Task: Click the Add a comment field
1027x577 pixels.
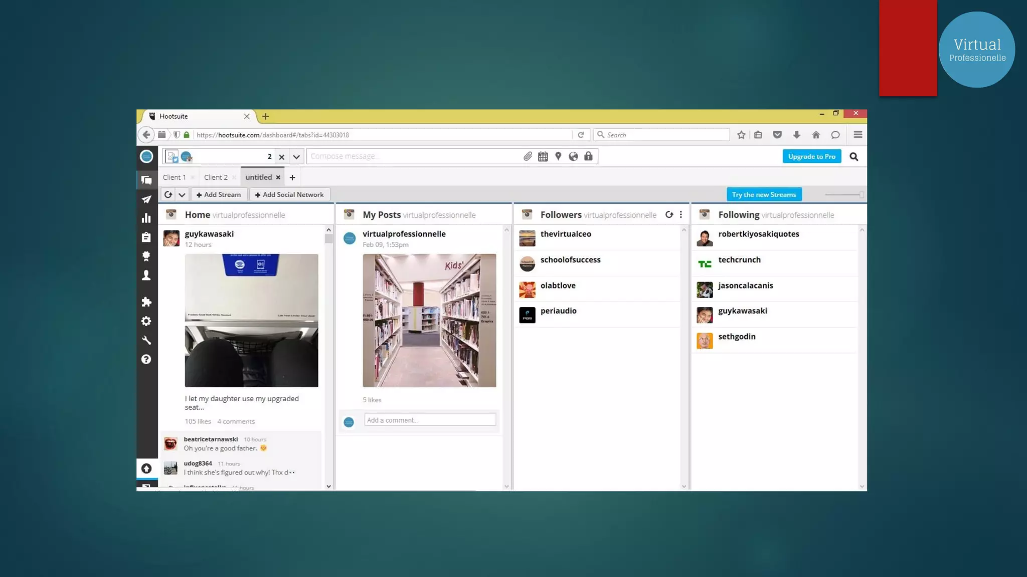Action: pos(430,420)
